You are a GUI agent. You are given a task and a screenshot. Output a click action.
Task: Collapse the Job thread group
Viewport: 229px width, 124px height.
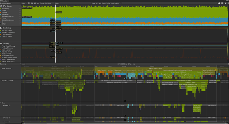pos(1,103)
